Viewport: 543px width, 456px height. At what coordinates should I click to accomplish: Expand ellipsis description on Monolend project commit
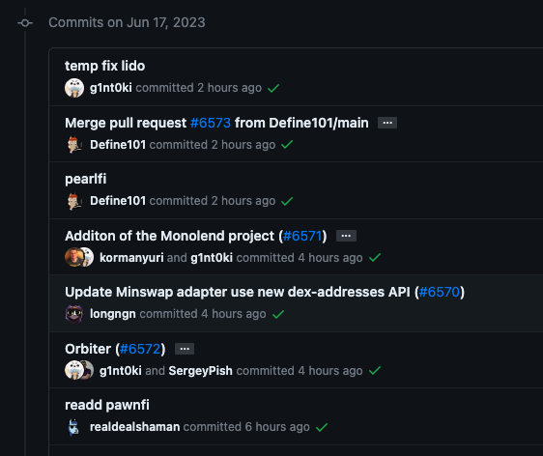[346, 236]
